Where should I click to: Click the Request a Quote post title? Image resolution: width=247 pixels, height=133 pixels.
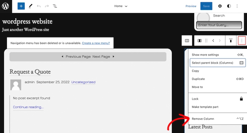point(30,72)
